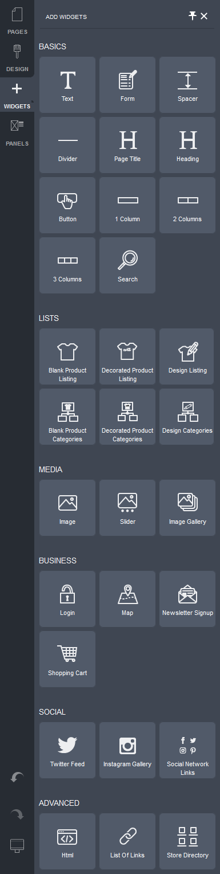The width and height of the screenshot is (220, 874).
Task: Add Blank Product Categories widget
Action: coord(67,417)
